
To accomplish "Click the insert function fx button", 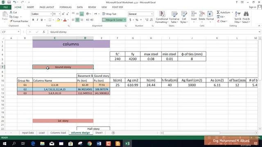I will (44, 32).
